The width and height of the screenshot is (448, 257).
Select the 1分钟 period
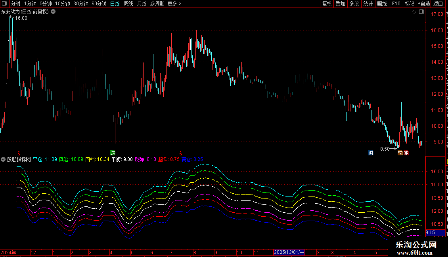click(x=30, y=4)
